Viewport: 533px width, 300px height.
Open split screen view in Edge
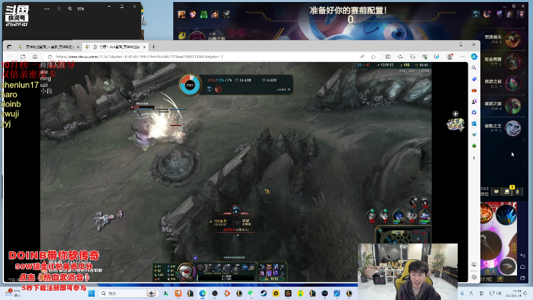click(388, 57)
